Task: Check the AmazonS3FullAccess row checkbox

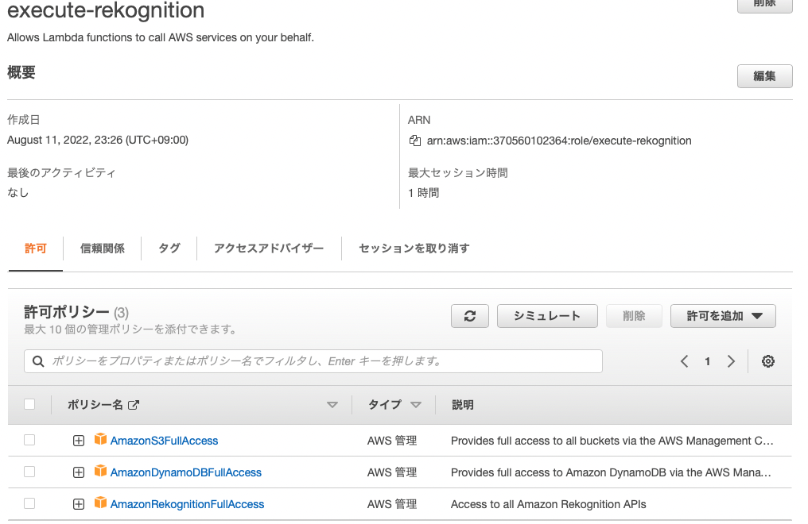Action: 29,440
